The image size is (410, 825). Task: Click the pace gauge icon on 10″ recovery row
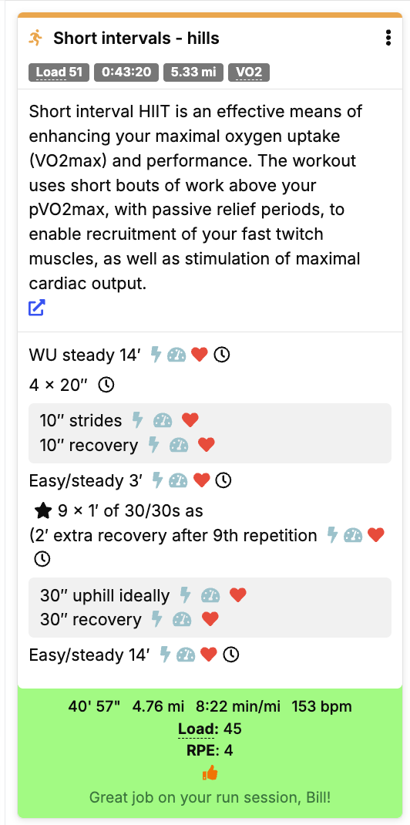pyautogui.click(x=179, y=445)
